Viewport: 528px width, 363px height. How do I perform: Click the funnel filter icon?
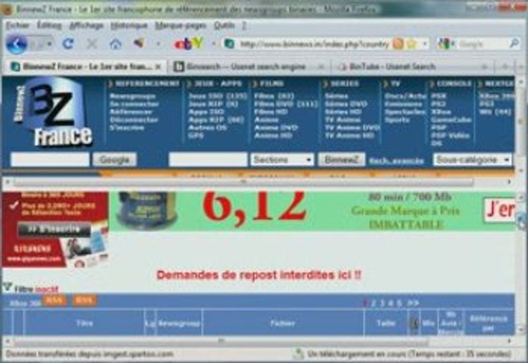[8, 287]
